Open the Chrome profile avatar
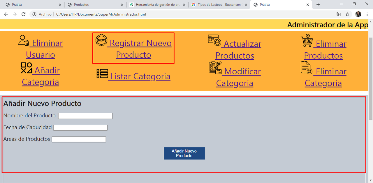The width and height of the screenshot is (373, 183). click(358, 14)
